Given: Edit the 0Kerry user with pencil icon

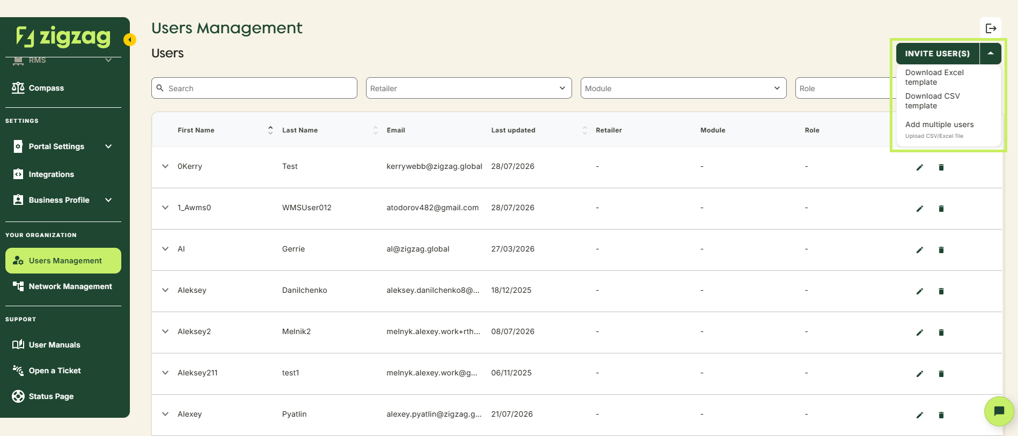Looking at the screenshot, I should (x=920, y=167).
